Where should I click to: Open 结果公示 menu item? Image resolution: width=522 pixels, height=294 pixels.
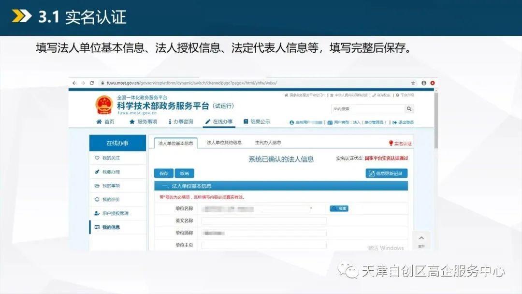click(257, 121)
